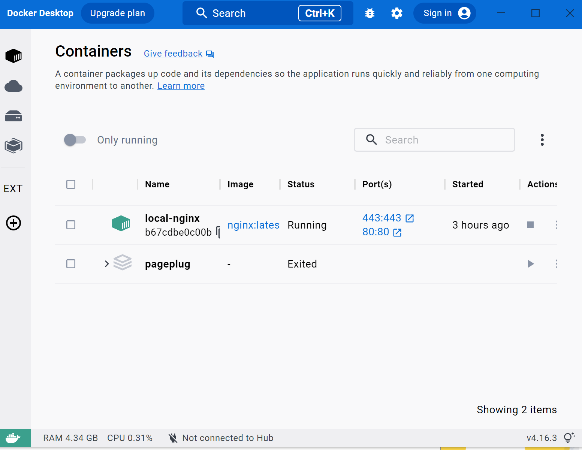The width and height of the screenshot is (582, 450).
Task: Click pageplug stack layers icon
Action: click(123, 262)
